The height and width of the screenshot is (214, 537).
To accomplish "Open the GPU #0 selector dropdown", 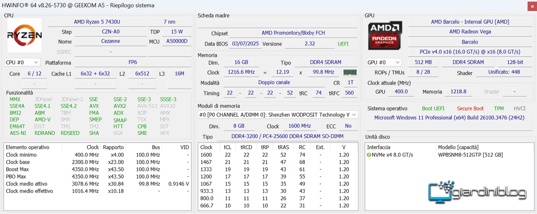I will coord(384,62).
